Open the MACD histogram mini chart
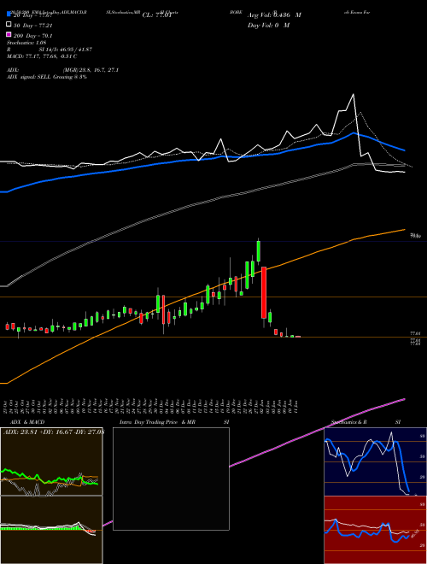The image size is (427, 564). (x=51, y=530)
